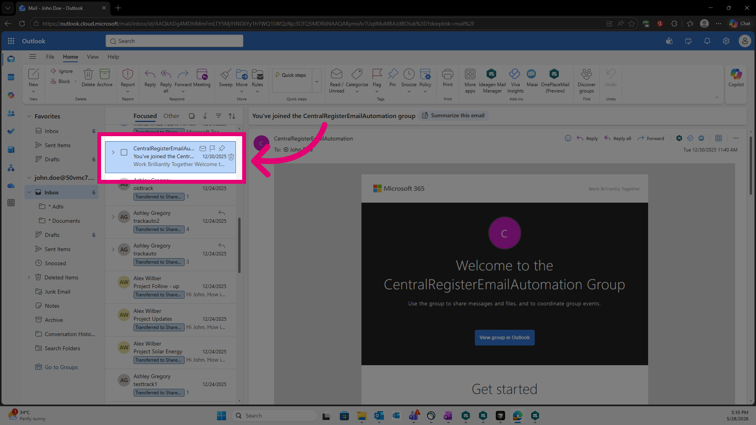756x425 pixels.
Task: Toggle select-all messages icon beside Other
Action: tap(192, 116)
